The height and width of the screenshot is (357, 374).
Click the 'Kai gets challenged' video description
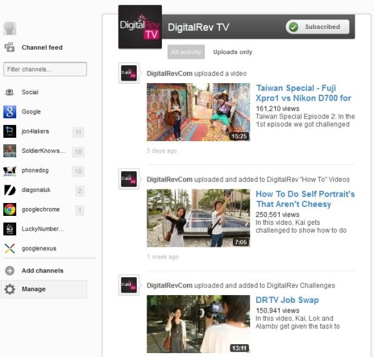(x=301, y=226)
